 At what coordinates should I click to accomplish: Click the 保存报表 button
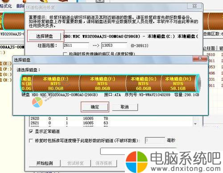point(104,163)
